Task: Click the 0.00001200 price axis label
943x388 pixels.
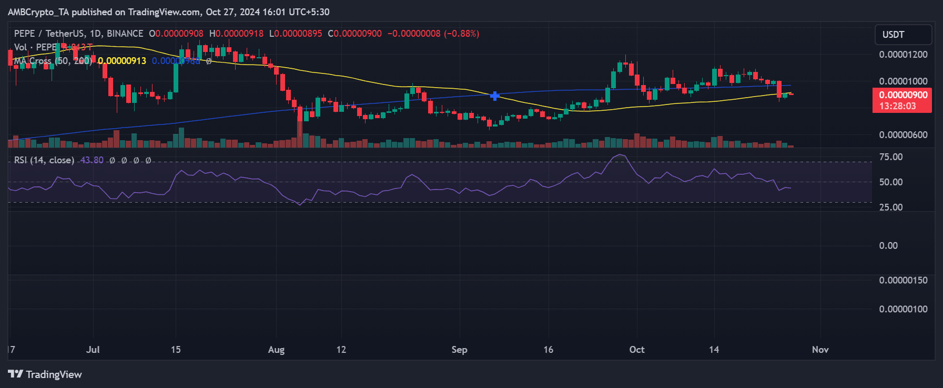Action: [903, 55]
